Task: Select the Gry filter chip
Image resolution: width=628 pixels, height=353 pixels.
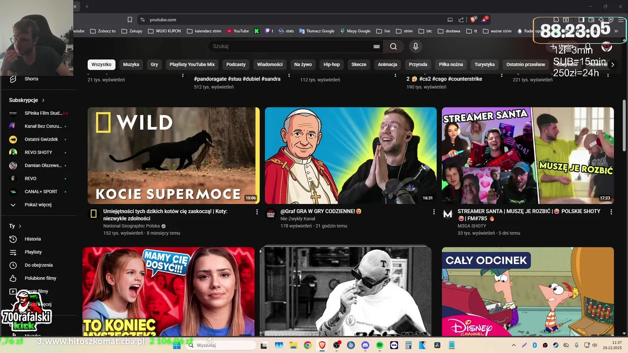Action: (155, 64)
